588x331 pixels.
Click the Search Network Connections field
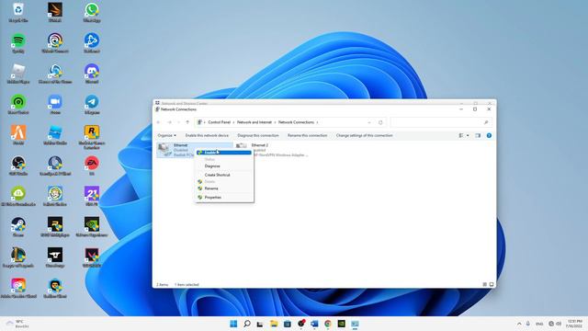pos(441,122)
